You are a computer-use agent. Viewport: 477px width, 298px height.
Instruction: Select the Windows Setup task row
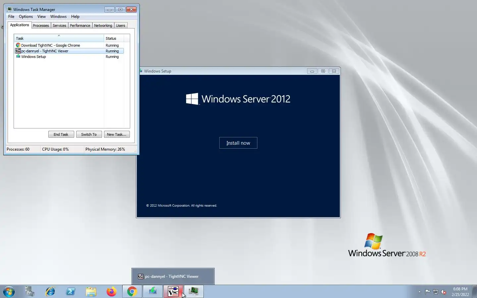click(69, 57)
